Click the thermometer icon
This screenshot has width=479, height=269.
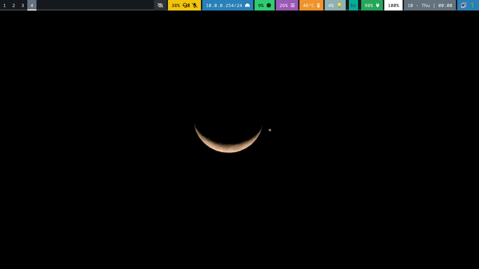pyautogui.click(x=318, y=5)
